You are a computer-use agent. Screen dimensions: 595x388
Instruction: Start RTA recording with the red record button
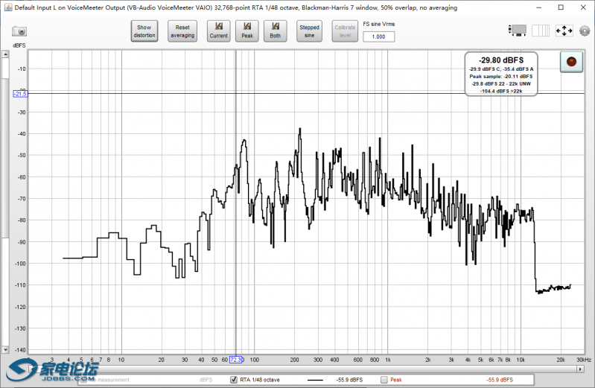[571, 63]
